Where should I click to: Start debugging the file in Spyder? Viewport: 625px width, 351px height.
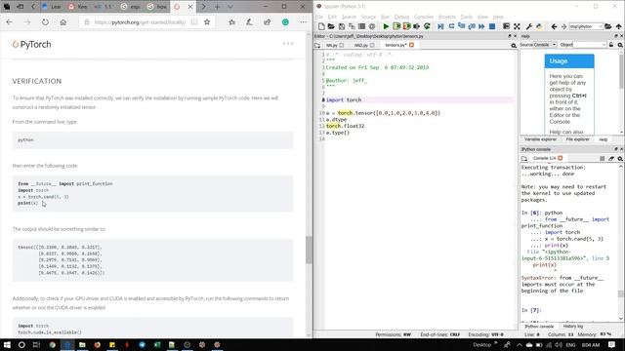[x=440, y=26]
